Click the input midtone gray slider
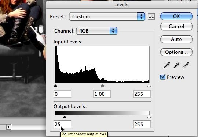The image size is (198, 137). (x=102, y=86)
